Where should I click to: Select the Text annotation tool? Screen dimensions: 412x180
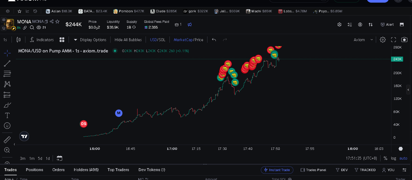point(7,115)
